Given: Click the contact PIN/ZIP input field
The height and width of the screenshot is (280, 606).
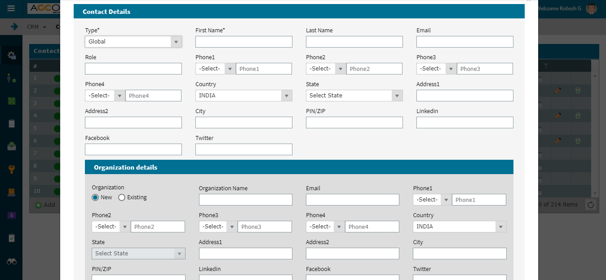Looking at the screenshot, I should point(354,122).
